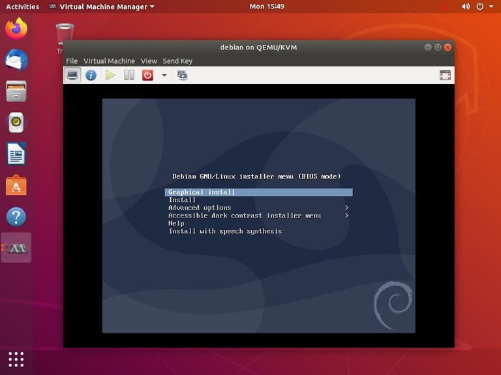This screenshot has width=501, height=375.
Task: Open the Send Key menu
Action: pos(177,61)
